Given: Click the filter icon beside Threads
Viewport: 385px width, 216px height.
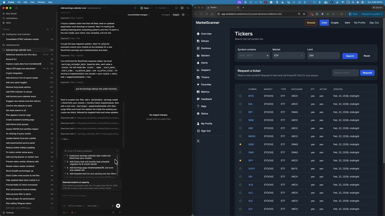Looking at the screenshot, I should 52,29.
